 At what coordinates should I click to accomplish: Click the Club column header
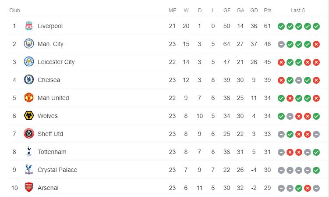coord(15,11)
